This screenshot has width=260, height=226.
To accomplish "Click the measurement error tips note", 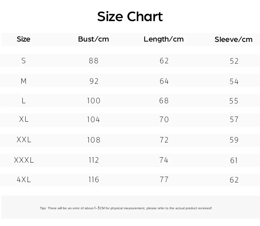I will [126, 208].
